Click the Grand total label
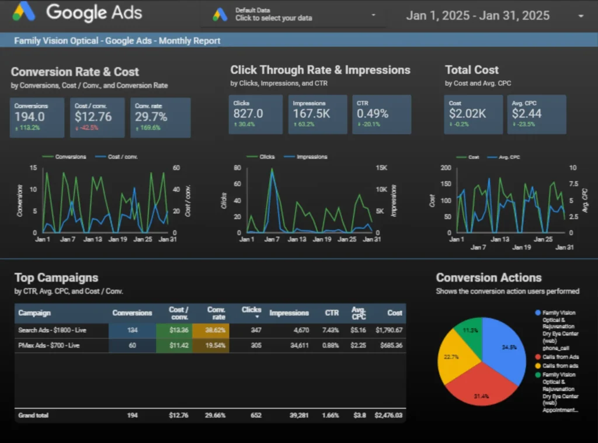Image resolution: width=598 pixels, height=443 pixels. (33, 415)
